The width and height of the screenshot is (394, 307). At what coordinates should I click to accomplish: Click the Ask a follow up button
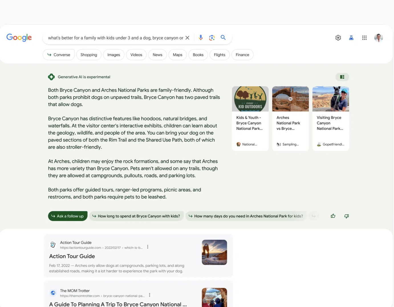click(68, 216)
